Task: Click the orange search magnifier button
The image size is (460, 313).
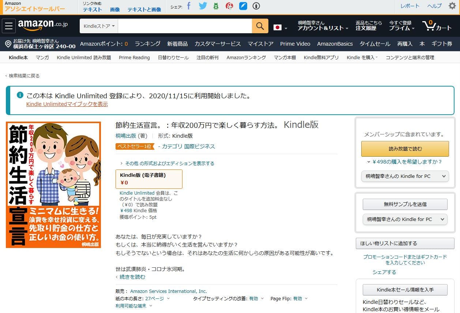Action: tap(260, 26)
